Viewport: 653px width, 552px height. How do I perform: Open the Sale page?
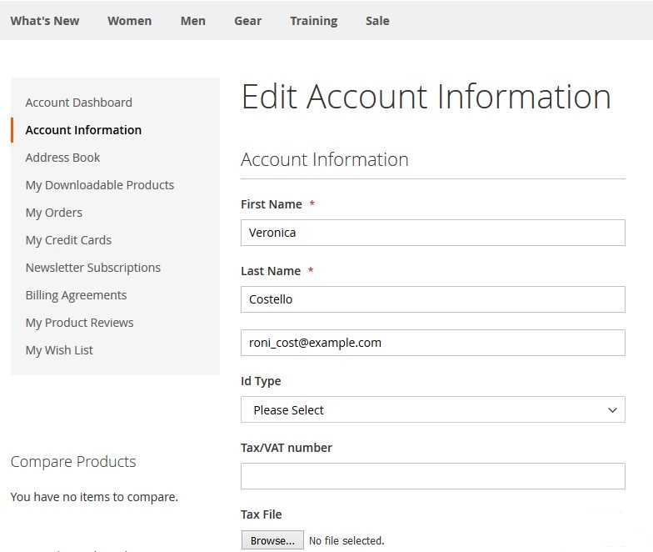[x=376, y=21]
